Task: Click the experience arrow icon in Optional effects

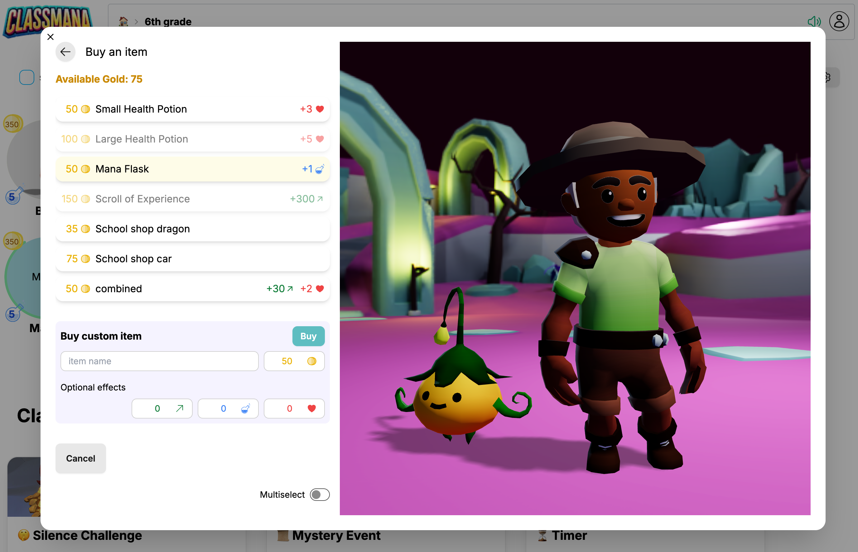Action: point(180,409)
